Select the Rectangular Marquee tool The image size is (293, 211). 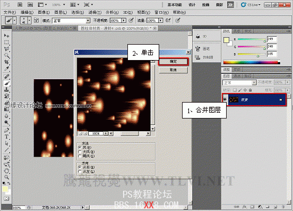pos(6,43)
